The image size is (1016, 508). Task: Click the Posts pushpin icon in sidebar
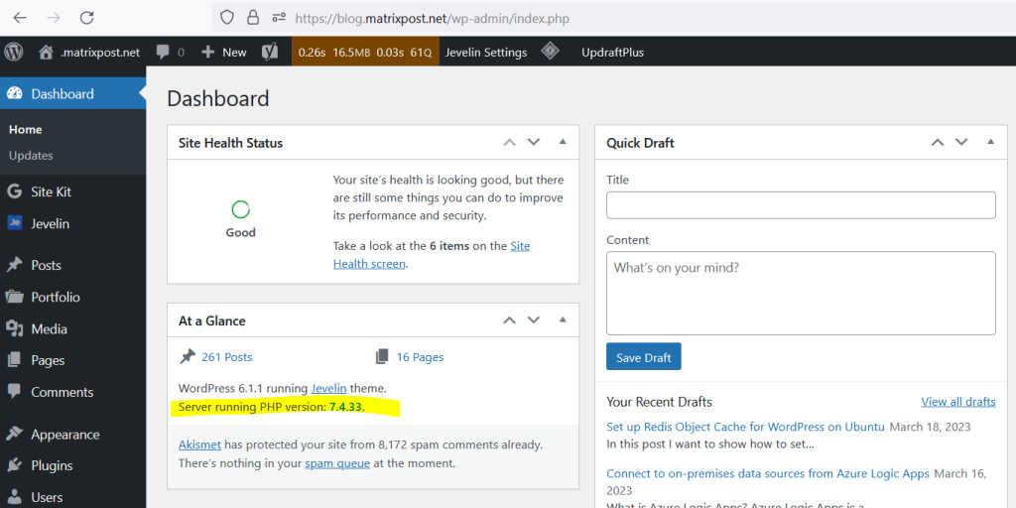[x=14, y=265]
